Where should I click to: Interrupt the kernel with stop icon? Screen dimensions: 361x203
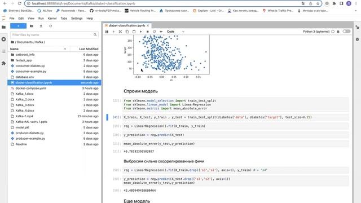click(x=148, y=32)
